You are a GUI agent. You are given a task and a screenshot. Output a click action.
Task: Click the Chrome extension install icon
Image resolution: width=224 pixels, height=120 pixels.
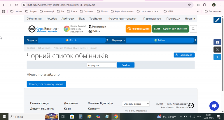point(66,29)
